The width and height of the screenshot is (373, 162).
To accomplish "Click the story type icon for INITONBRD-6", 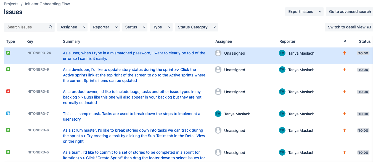I will [8, 130].
